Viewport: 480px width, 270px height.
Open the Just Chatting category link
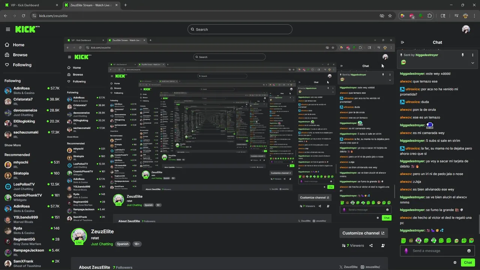pos(102,244)
